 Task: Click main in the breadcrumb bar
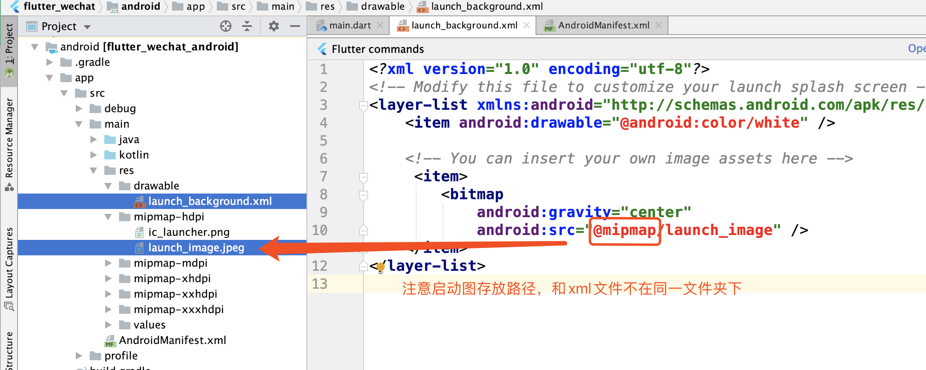point(283,7)
